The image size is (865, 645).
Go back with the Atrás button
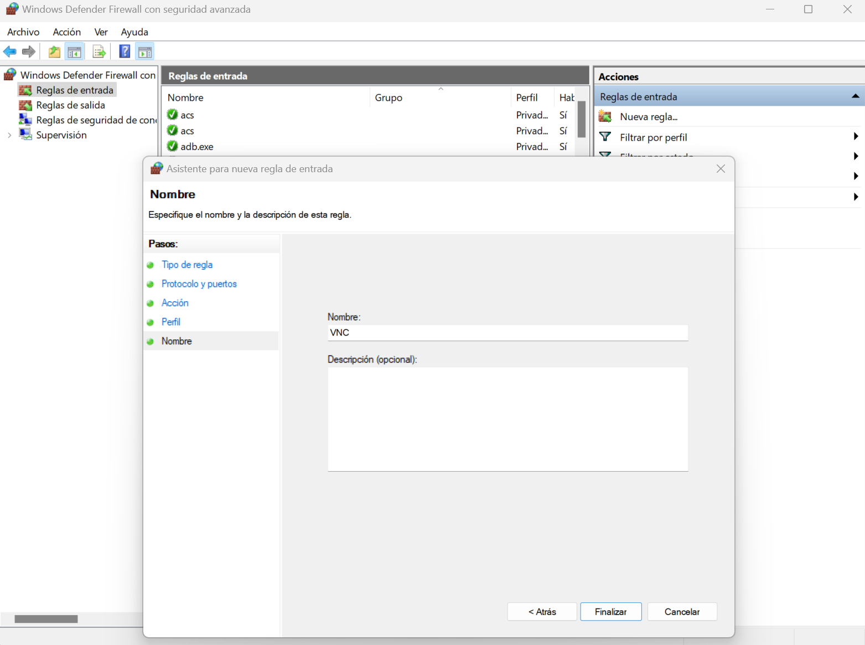[x=542, y=612]
